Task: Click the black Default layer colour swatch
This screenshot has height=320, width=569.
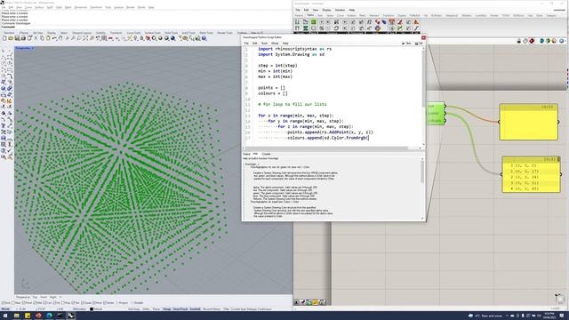Action: [x=92, y=309]
